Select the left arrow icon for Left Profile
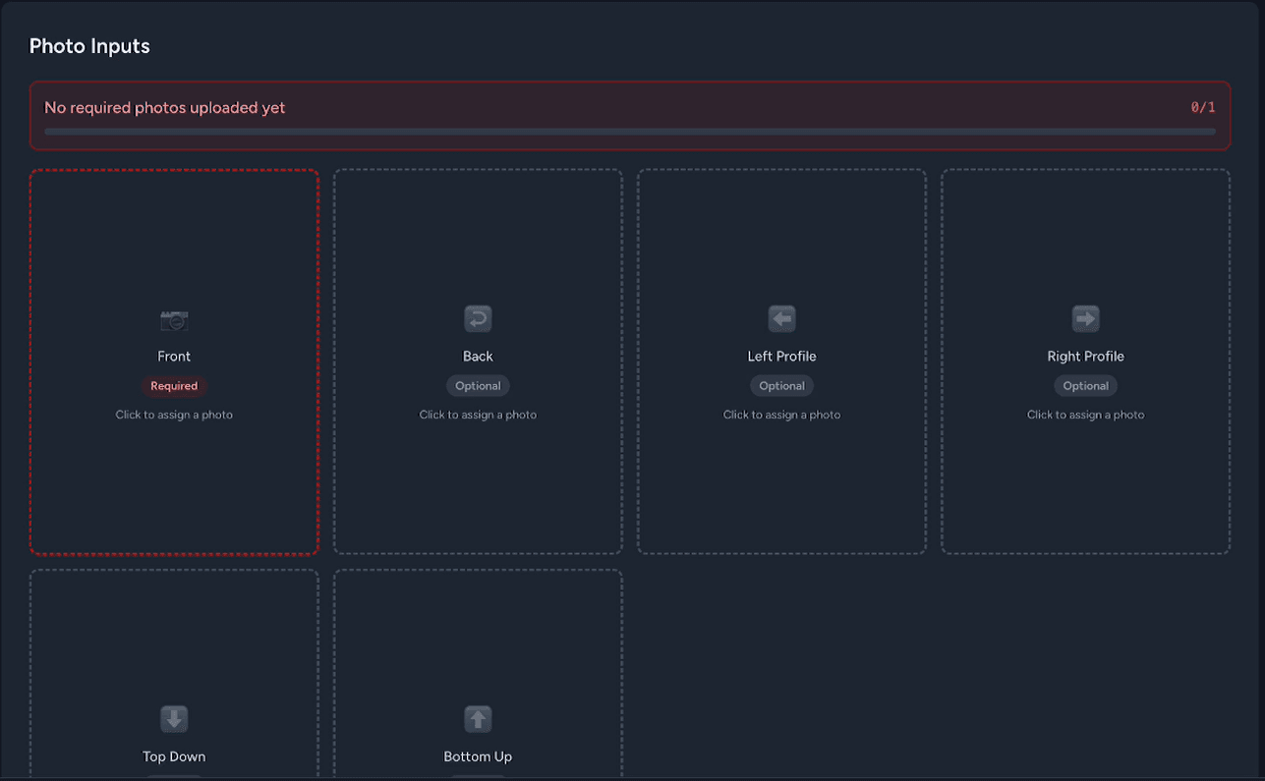Screen dimensions: 1265x781 (x=781, y=318)
